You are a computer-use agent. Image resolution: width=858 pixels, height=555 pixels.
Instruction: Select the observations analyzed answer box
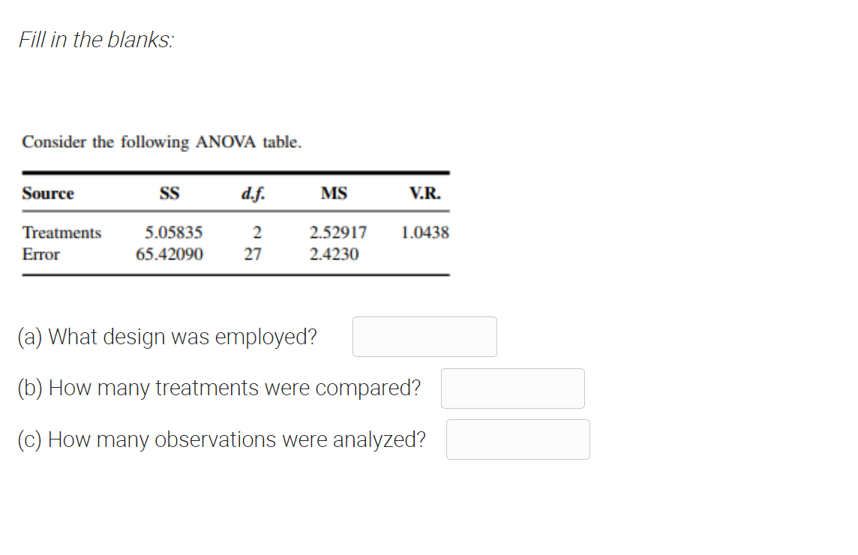517,439
